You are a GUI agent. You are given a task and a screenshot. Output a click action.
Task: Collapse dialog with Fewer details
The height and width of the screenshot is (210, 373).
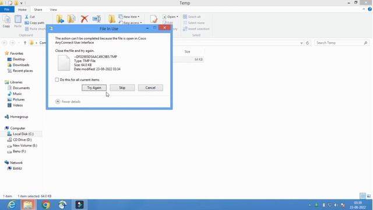68,101
